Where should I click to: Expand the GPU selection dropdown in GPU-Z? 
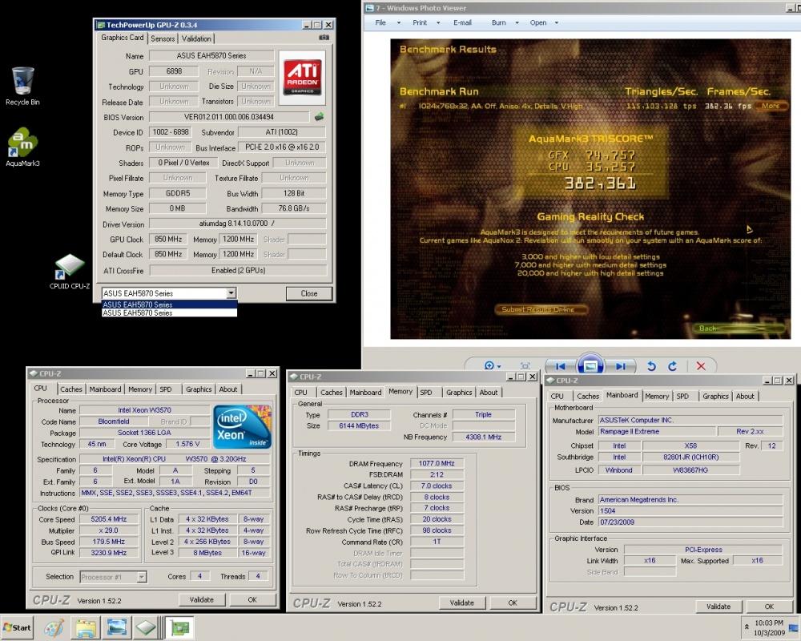[x=231, y=293]
